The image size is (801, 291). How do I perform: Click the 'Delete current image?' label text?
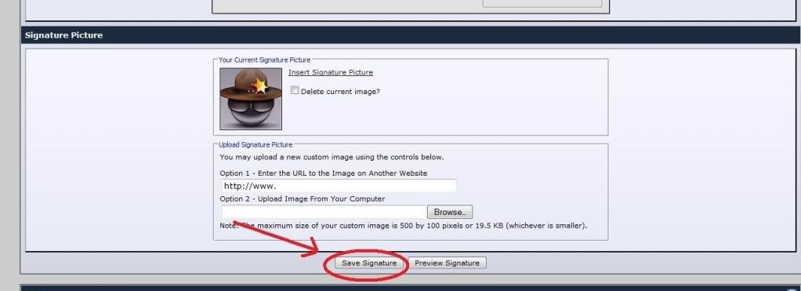pos(340,92)
